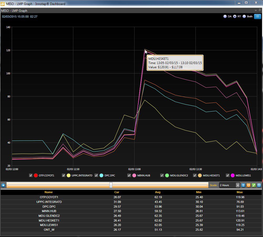Click the pink MINN.HUB color dot
The height and width of the screenshot is (237, 263).
[x=134, y=175]
